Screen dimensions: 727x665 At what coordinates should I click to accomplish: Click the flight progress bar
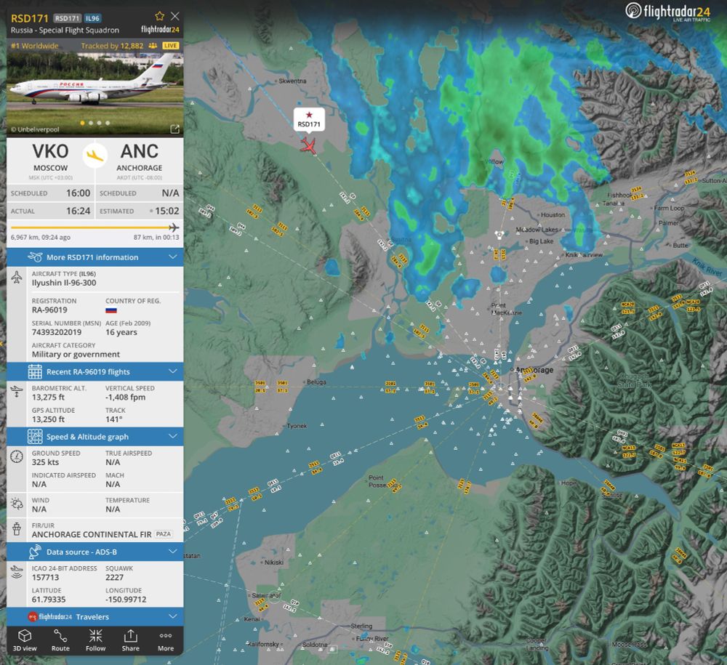click(95, 227)
